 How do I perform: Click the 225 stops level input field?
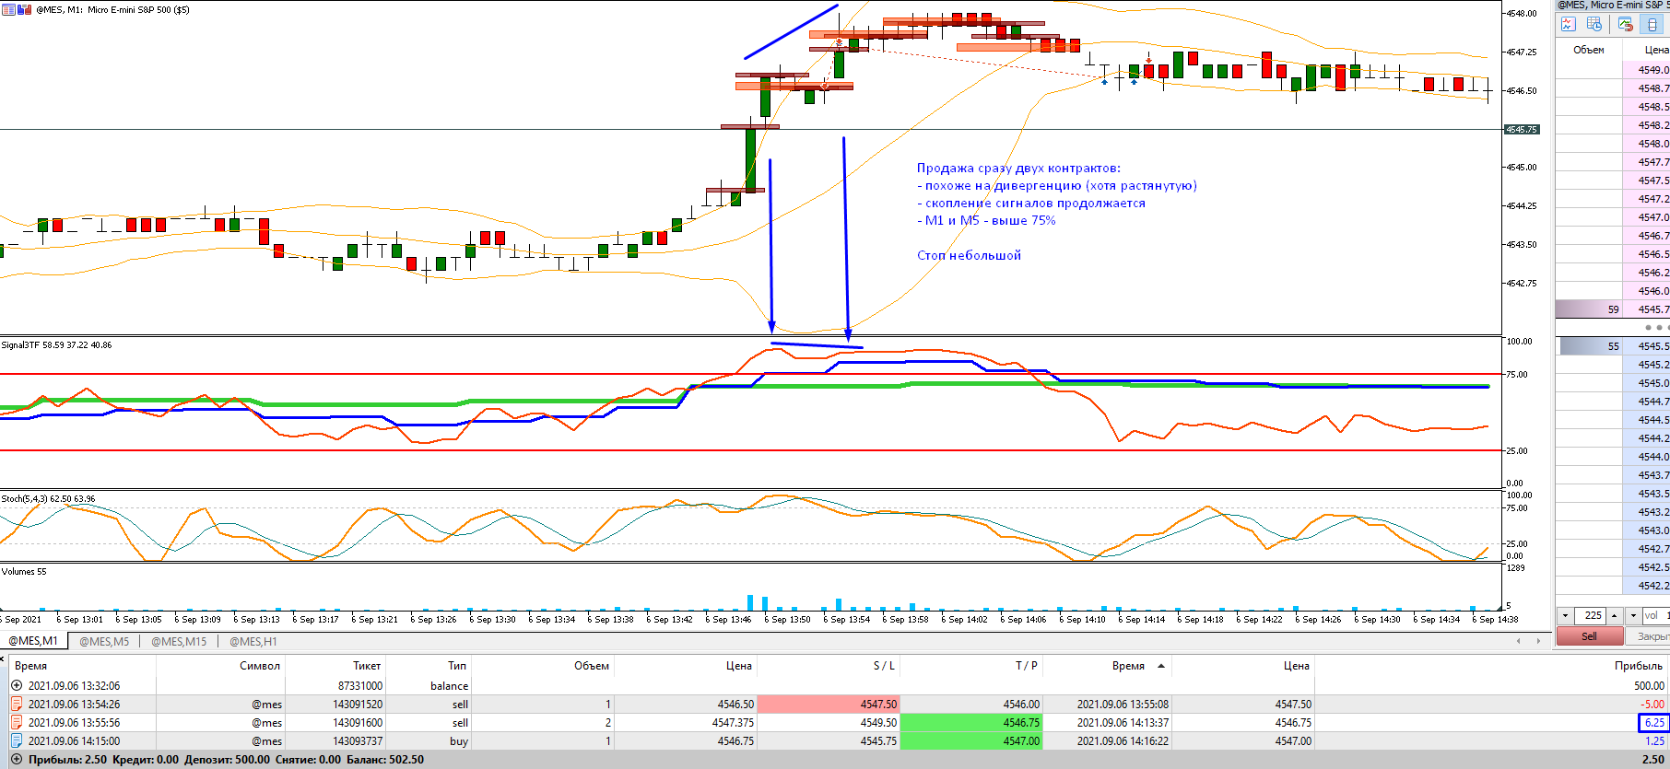(x=1592, y=615)
